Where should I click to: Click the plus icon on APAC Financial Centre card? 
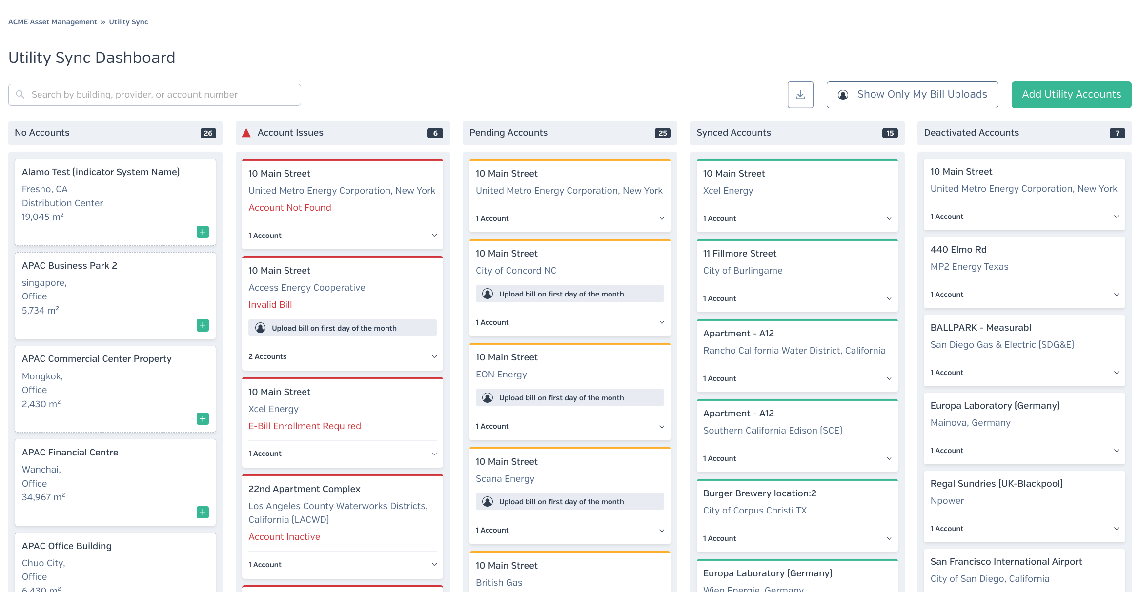click(202, 512)
